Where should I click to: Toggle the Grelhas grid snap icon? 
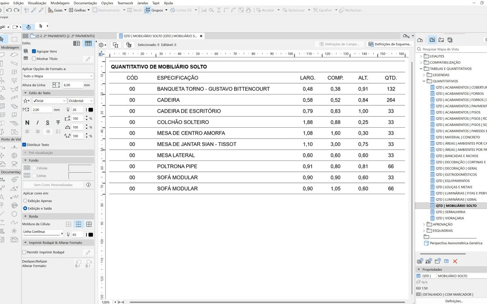click(71, 10)
